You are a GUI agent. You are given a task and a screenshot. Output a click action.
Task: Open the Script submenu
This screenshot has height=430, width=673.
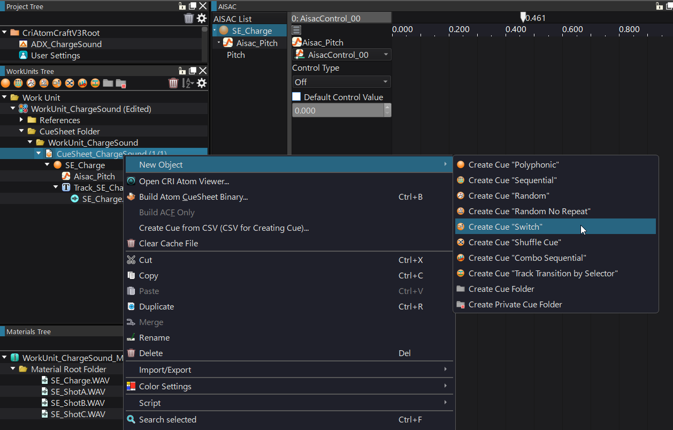[289, 403]
